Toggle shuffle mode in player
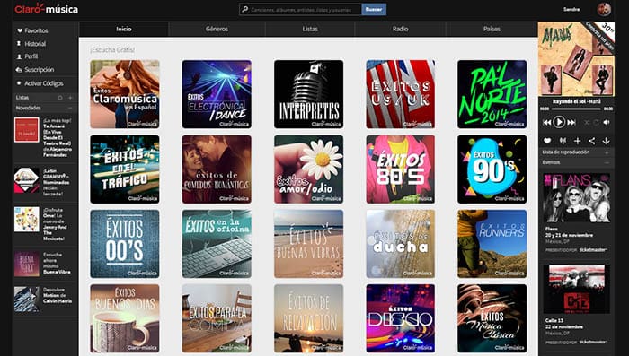 587,122
